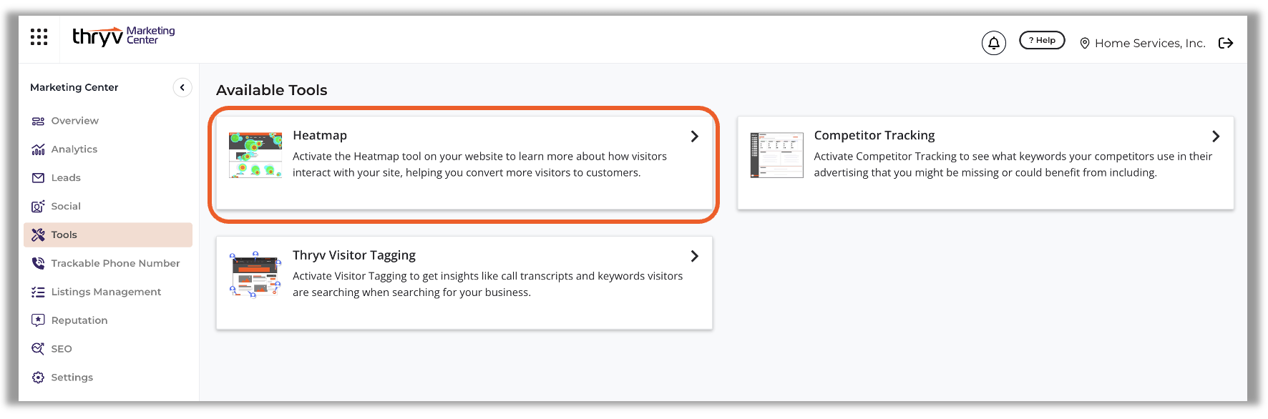Click the Social icon in sidebar
The width and height of the screenshot is (1268, 419).
pos(38,207)
